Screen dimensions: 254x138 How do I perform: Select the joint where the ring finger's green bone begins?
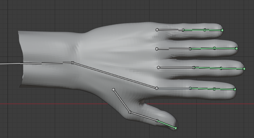pos(190,49)
